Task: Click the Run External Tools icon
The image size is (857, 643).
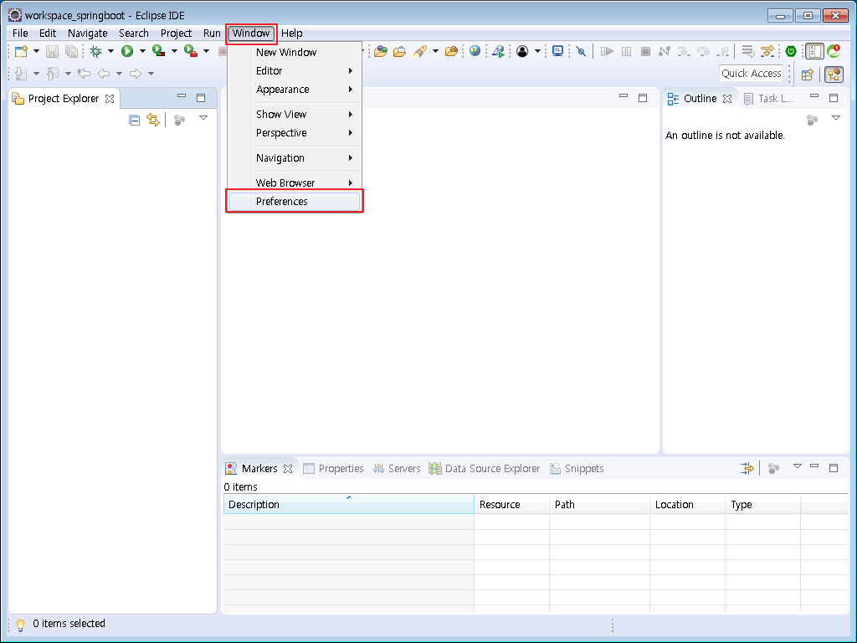Action: coord(190,51)
